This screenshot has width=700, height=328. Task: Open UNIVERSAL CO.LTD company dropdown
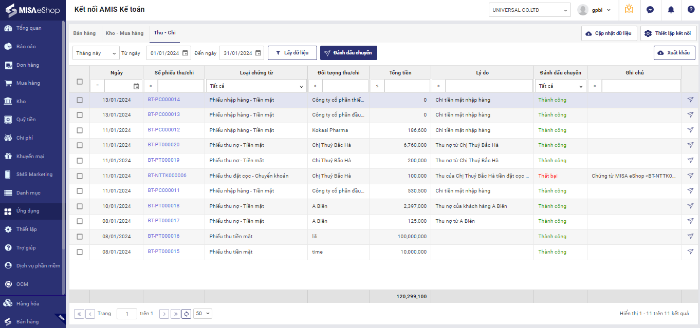530,10
